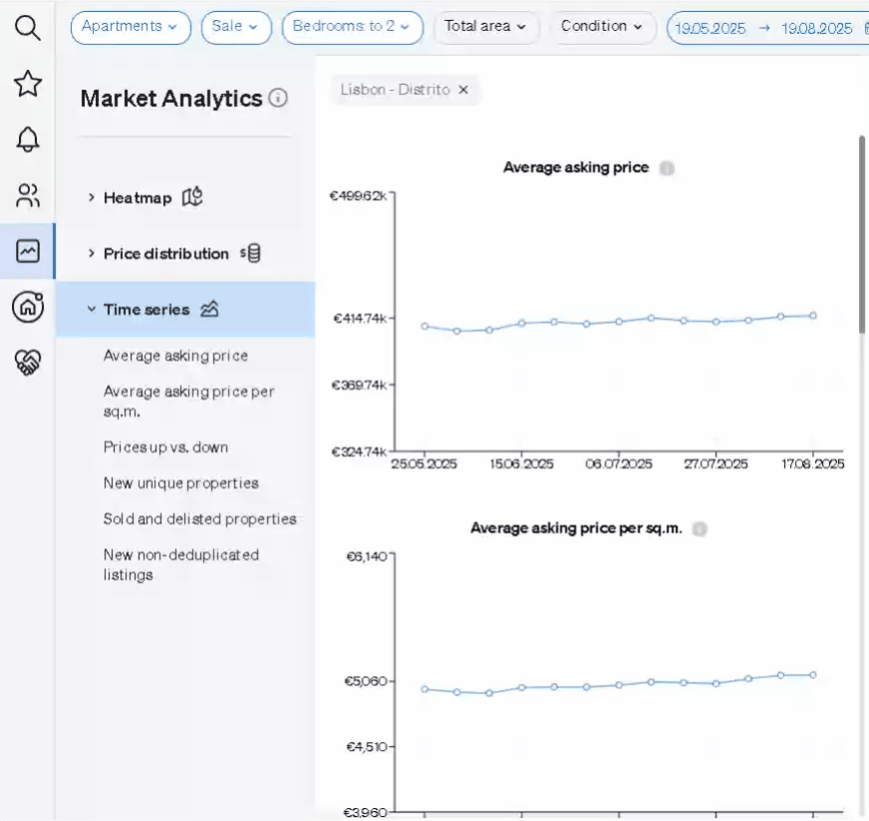Open the handshake heart sidebar icon
The image size is (869, 821).
[28, 363]
